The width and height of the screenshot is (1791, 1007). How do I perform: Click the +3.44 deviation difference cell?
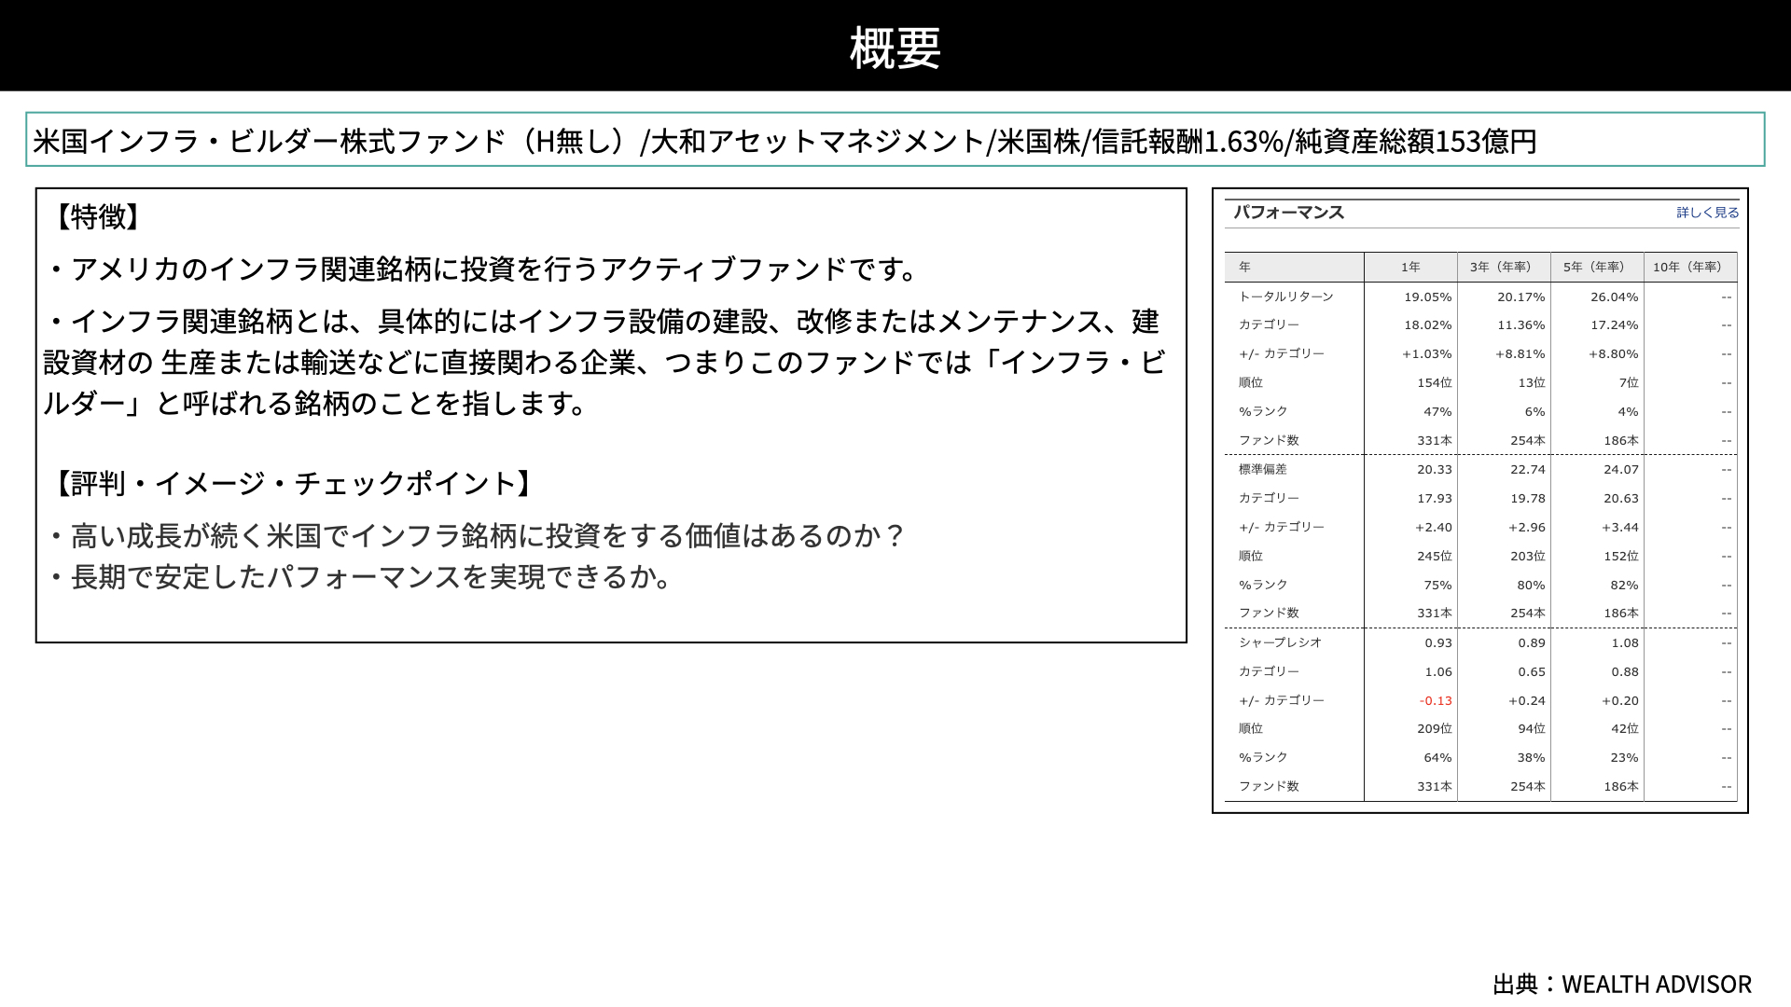click(1619, 528)
